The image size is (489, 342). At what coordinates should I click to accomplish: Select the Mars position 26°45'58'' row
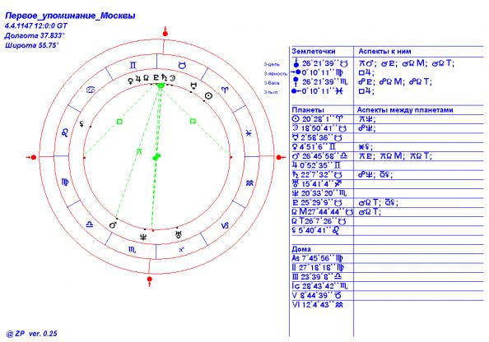pos(319,156)
